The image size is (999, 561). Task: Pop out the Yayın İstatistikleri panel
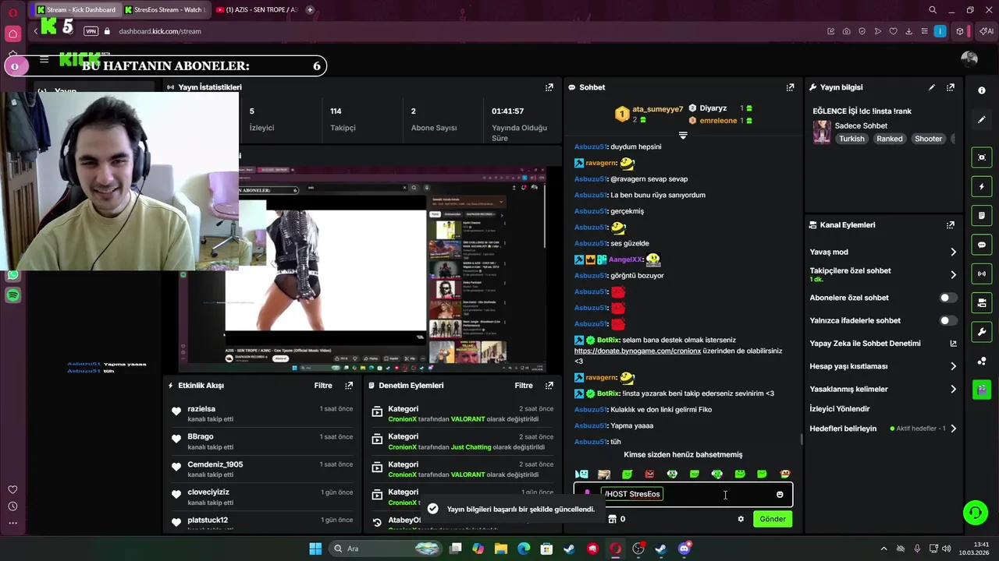(549, 87)
